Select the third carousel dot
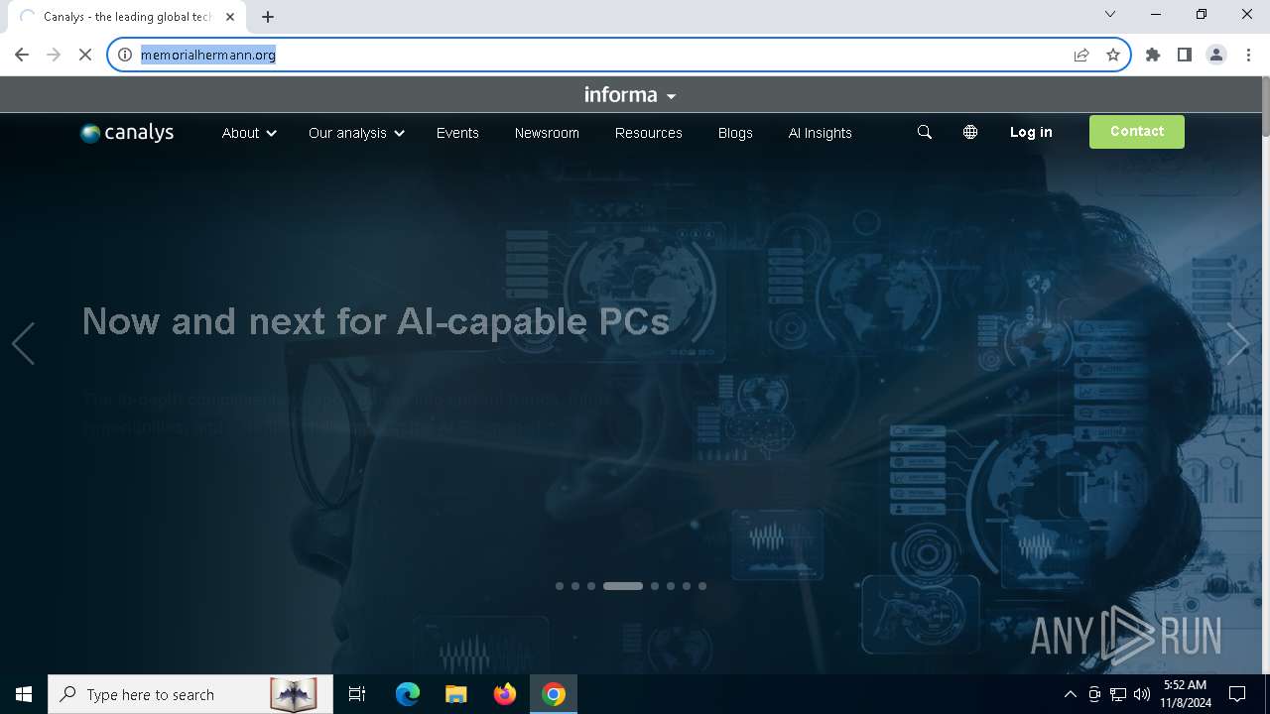 (591, 586)
